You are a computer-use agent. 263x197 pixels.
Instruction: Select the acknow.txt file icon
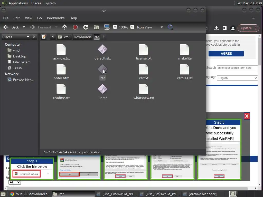(x=61, y=50)
